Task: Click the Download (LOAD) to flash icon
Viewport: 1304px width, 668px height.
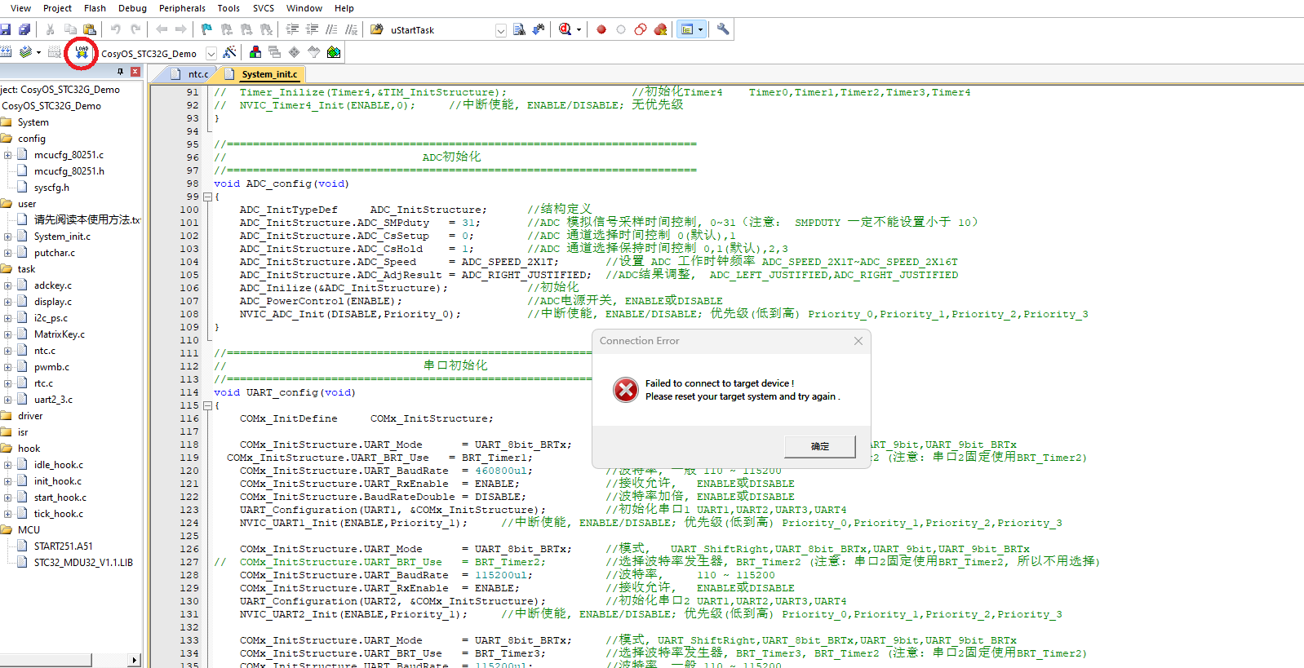Action: [82, 53]
